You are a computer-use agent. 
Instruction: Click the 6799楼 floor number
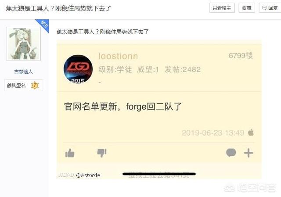[x=241, y=56]
